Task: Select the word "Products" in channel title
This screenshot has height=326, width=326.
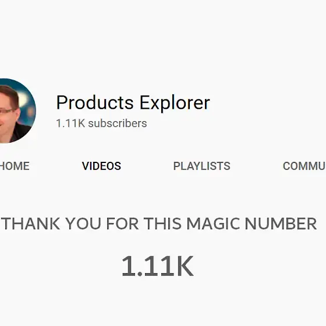Action: click(95, 102)
